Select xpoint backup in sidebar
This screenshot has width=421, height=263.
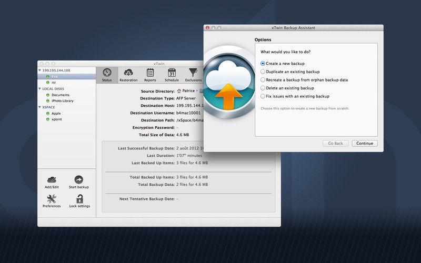point(67,119)
